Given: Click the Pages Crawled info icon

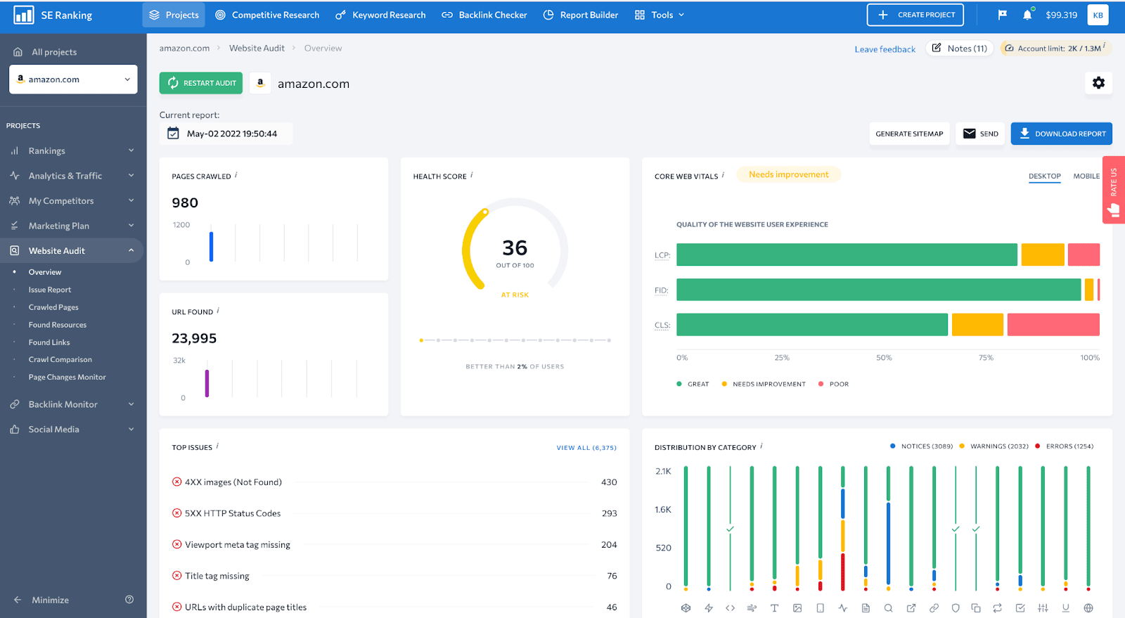Looking at the screenshot, I should coord(236,175).
